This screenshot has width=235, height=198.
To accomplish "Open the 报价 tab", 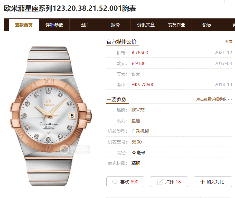I will pyautogui.click(x=115, y=25).
